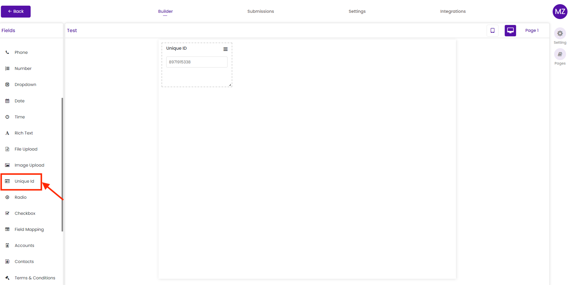The image size is (569, 285).
Task: Click the File Upload document icon
Action: (x=7, y=149)
